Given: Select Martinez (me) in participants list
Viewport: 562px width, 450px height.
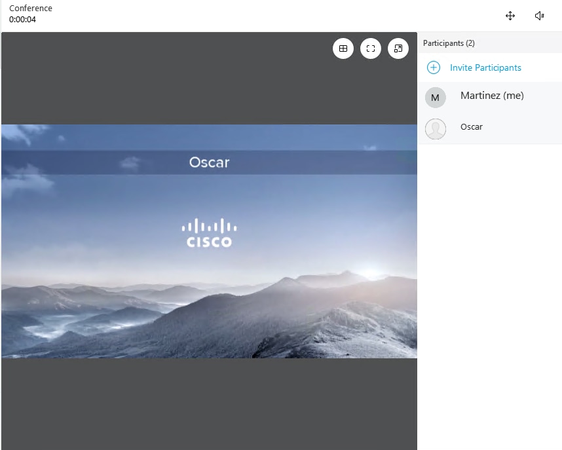Looking at the screenshot, I should point(490,98).
